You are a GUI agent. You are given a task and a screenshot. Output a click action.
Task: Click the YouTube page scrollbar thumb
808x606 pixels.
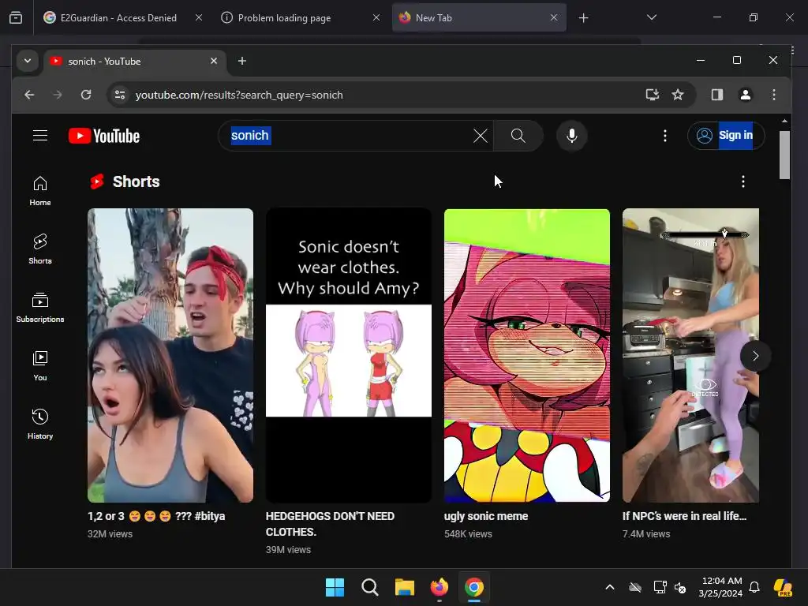pos(784,155)
